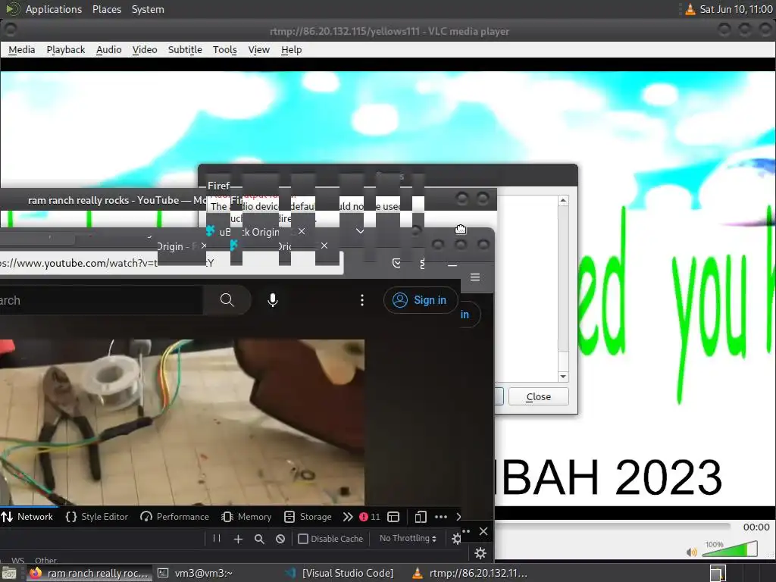
Task: Click the YouTube Sign in button
Action: 420,300
